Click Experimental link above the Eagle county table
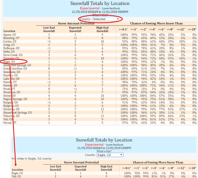Screen dimensions: 198x178 click(94, 145)
